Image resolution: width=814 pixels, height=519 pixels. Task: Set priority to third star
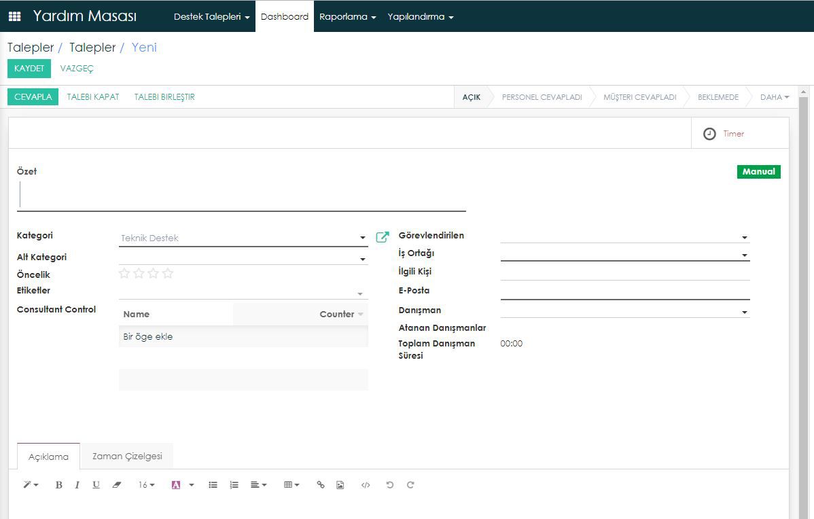coord(153,273)
